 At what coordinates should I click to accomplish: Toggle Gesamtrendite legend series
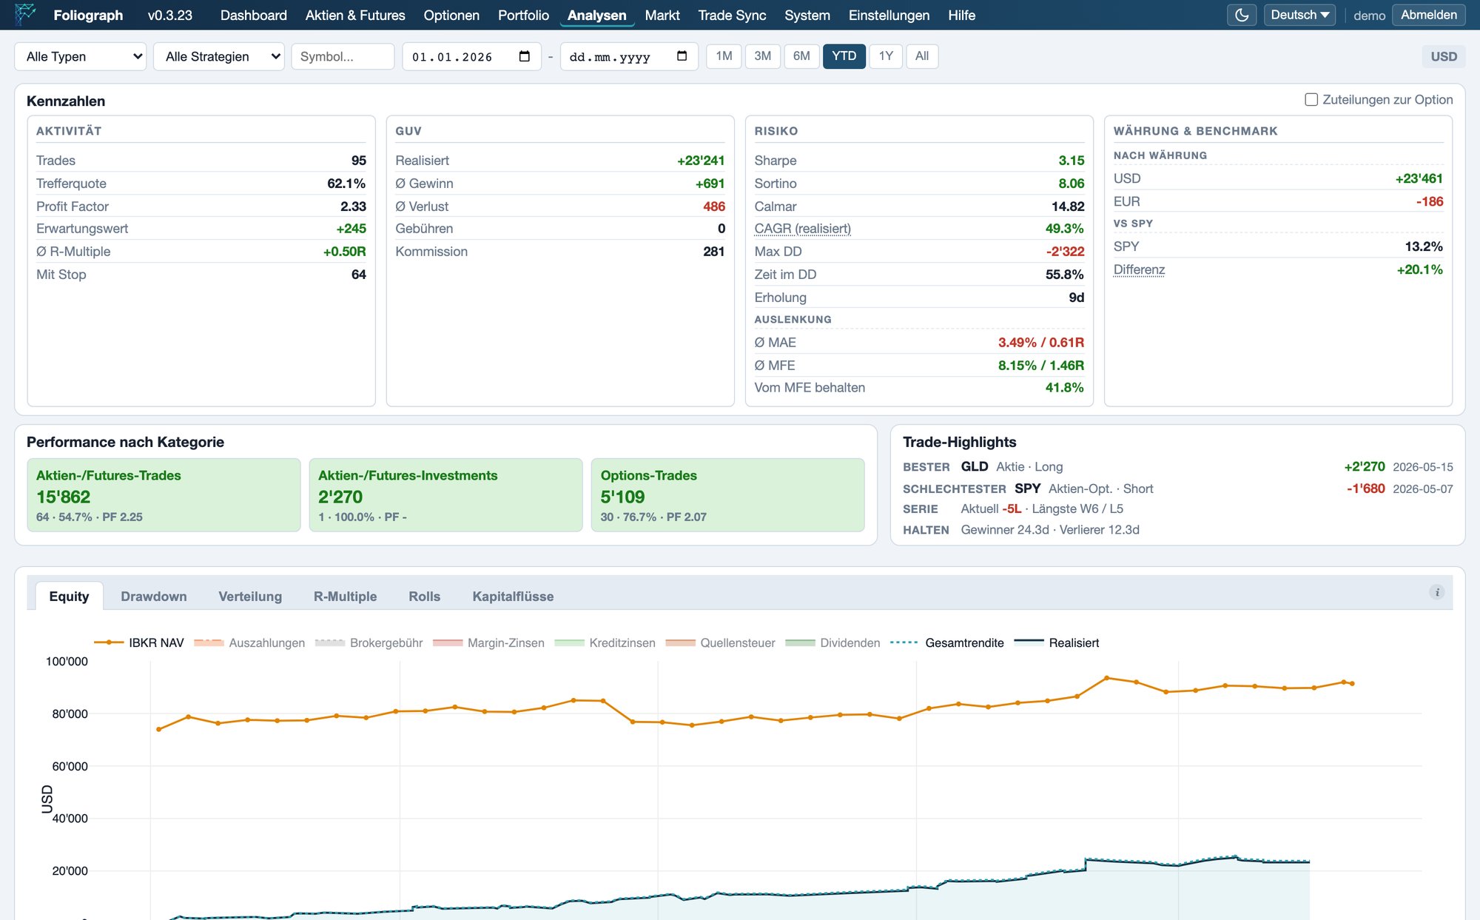[947, 642]
